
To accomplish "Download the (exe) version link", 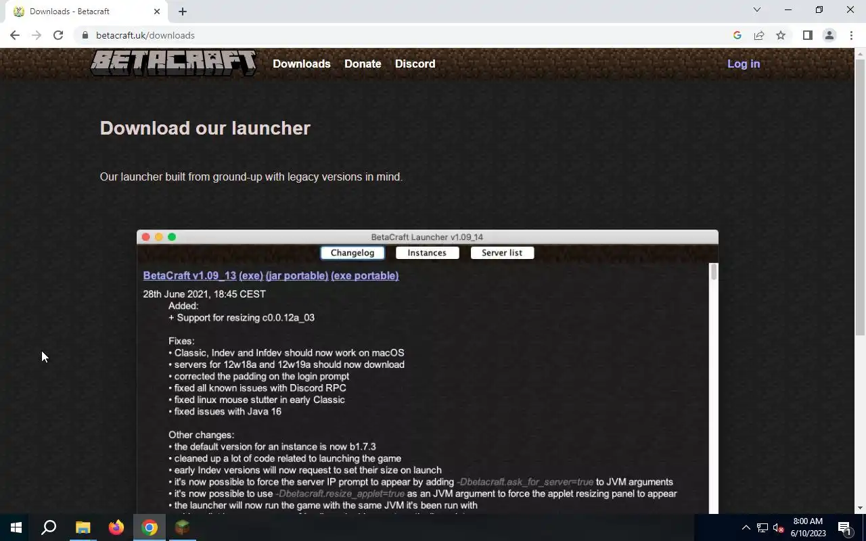I will (251, 275).
